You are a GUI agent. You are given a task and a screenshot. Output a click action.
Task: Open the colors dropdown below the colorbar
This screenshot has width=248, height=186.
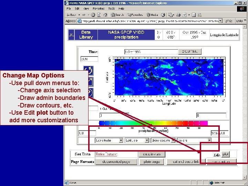(194, 140)
